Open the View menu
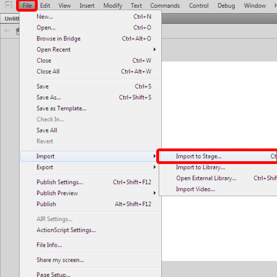 (65, 6)
